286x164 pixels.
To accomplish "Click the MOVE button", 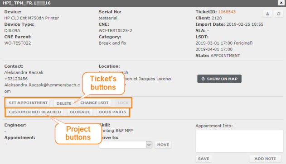I will click(x=163, y=145).
